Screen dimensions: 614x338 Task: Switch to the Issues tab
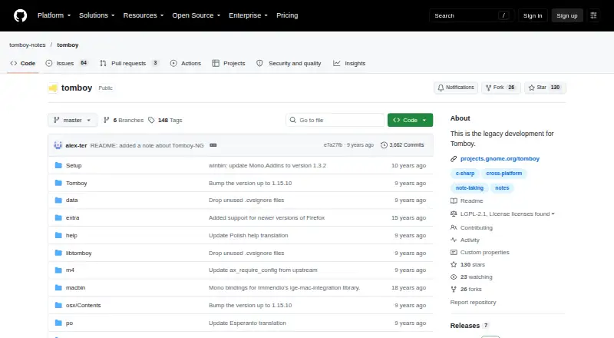pos(67,63)
